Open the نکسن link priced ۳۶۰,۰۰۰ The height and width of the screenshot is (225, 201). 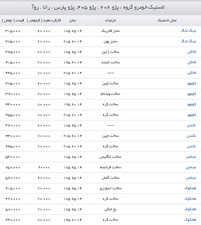tap(191, 125)
